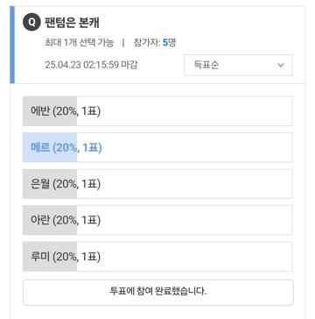Click the gray vote bar fill for 에반
The width and height of the screenshot is (315, 319).
(x=50, y=111)
